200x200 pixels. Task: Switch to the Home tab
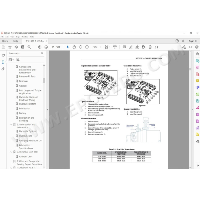pos(5,41)
